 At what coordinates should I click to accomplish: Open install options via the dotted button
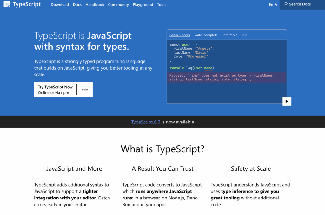pyautogui.click(x=85, y=90)
